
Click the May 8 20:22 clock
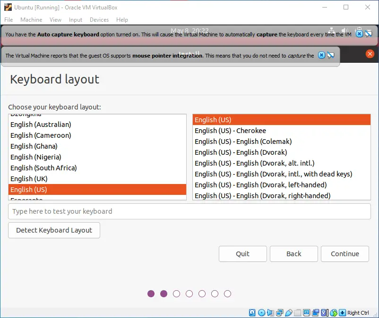189,30
